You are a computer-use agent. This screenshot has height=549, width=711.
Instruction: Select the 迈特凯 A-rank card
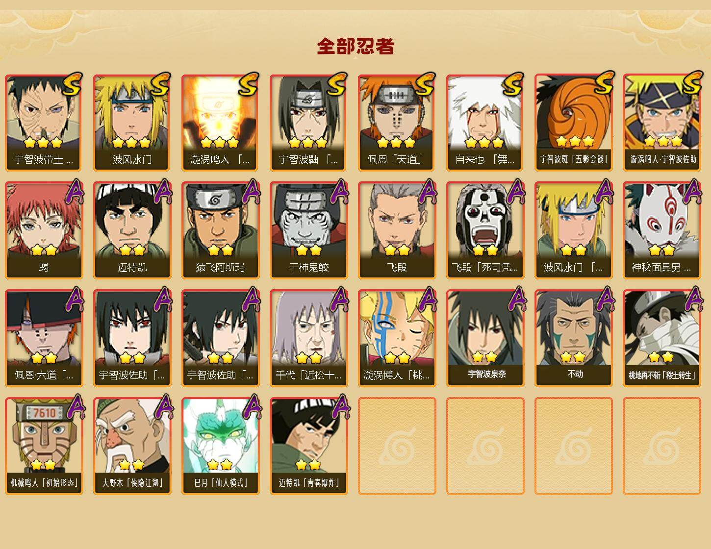[x=132, y=230]
